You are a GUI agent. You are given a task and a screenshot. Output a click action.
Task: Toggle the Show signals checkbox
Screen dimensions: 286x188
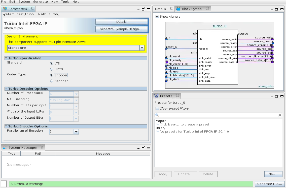click(x=157, y=16)
